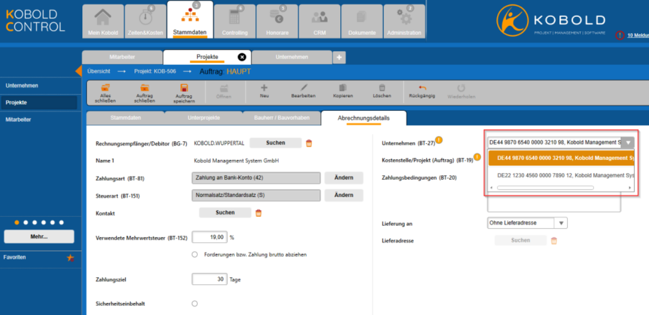Open the Honorare coins module
This screenshot has width=649, height=315.
point(277,22)
